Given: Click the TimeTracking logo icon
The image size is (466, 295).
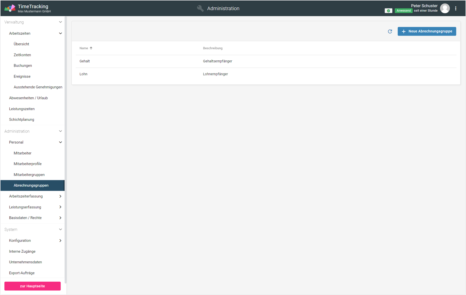Looking at the screenshot, I should tap(10, 8).
